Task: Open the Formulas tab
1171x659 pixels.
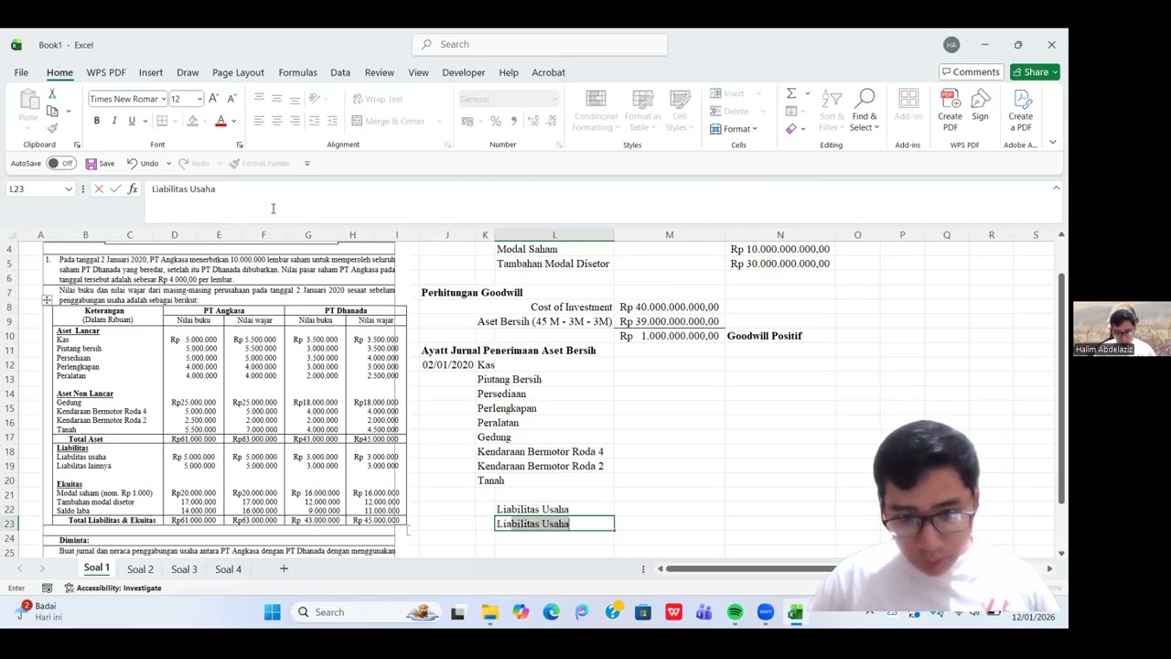Action: pyautogui.click(x=297, y=72)
